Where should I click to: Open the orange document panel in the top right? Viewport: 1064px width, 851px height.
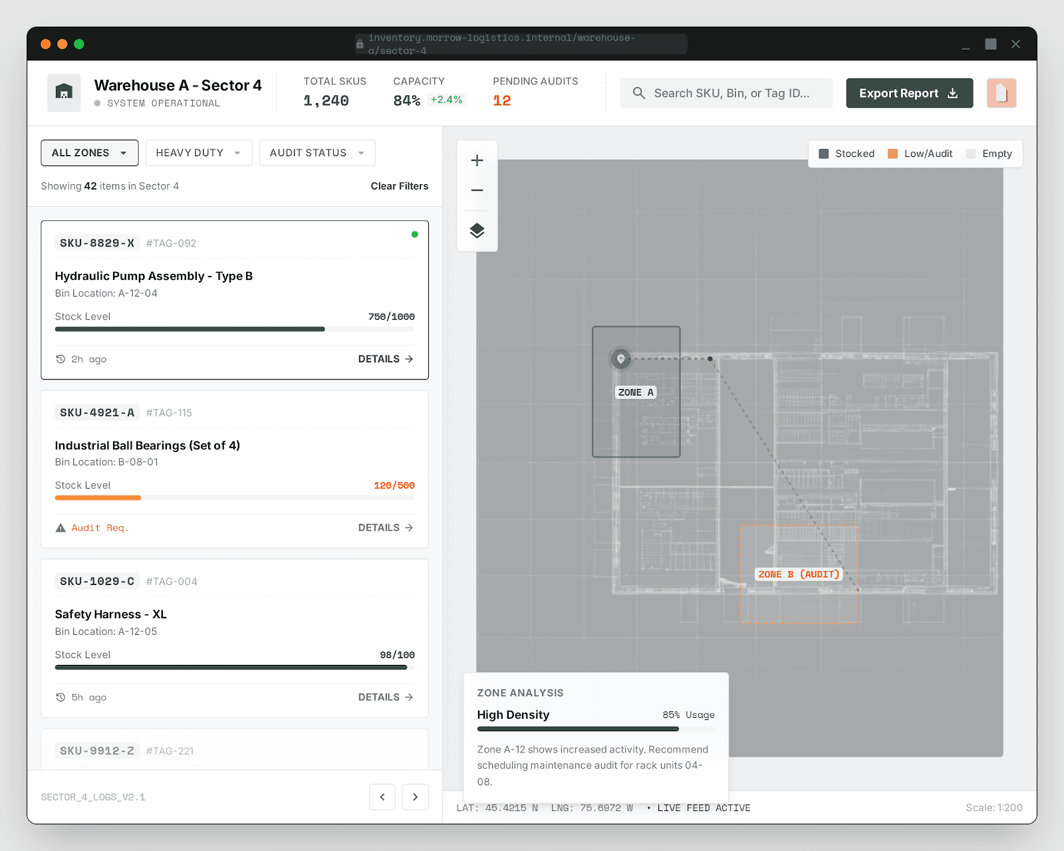point(1001,93)
